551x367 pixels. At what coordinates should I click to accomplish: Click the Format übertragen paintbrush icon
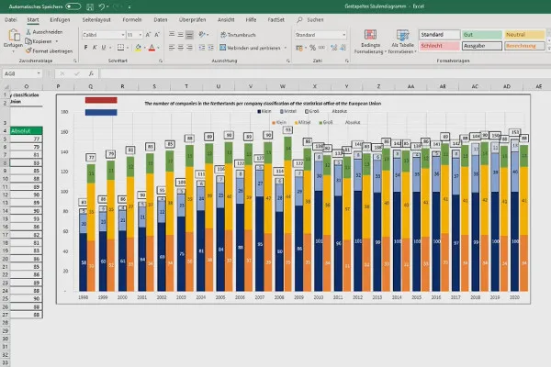coord(28,50)
